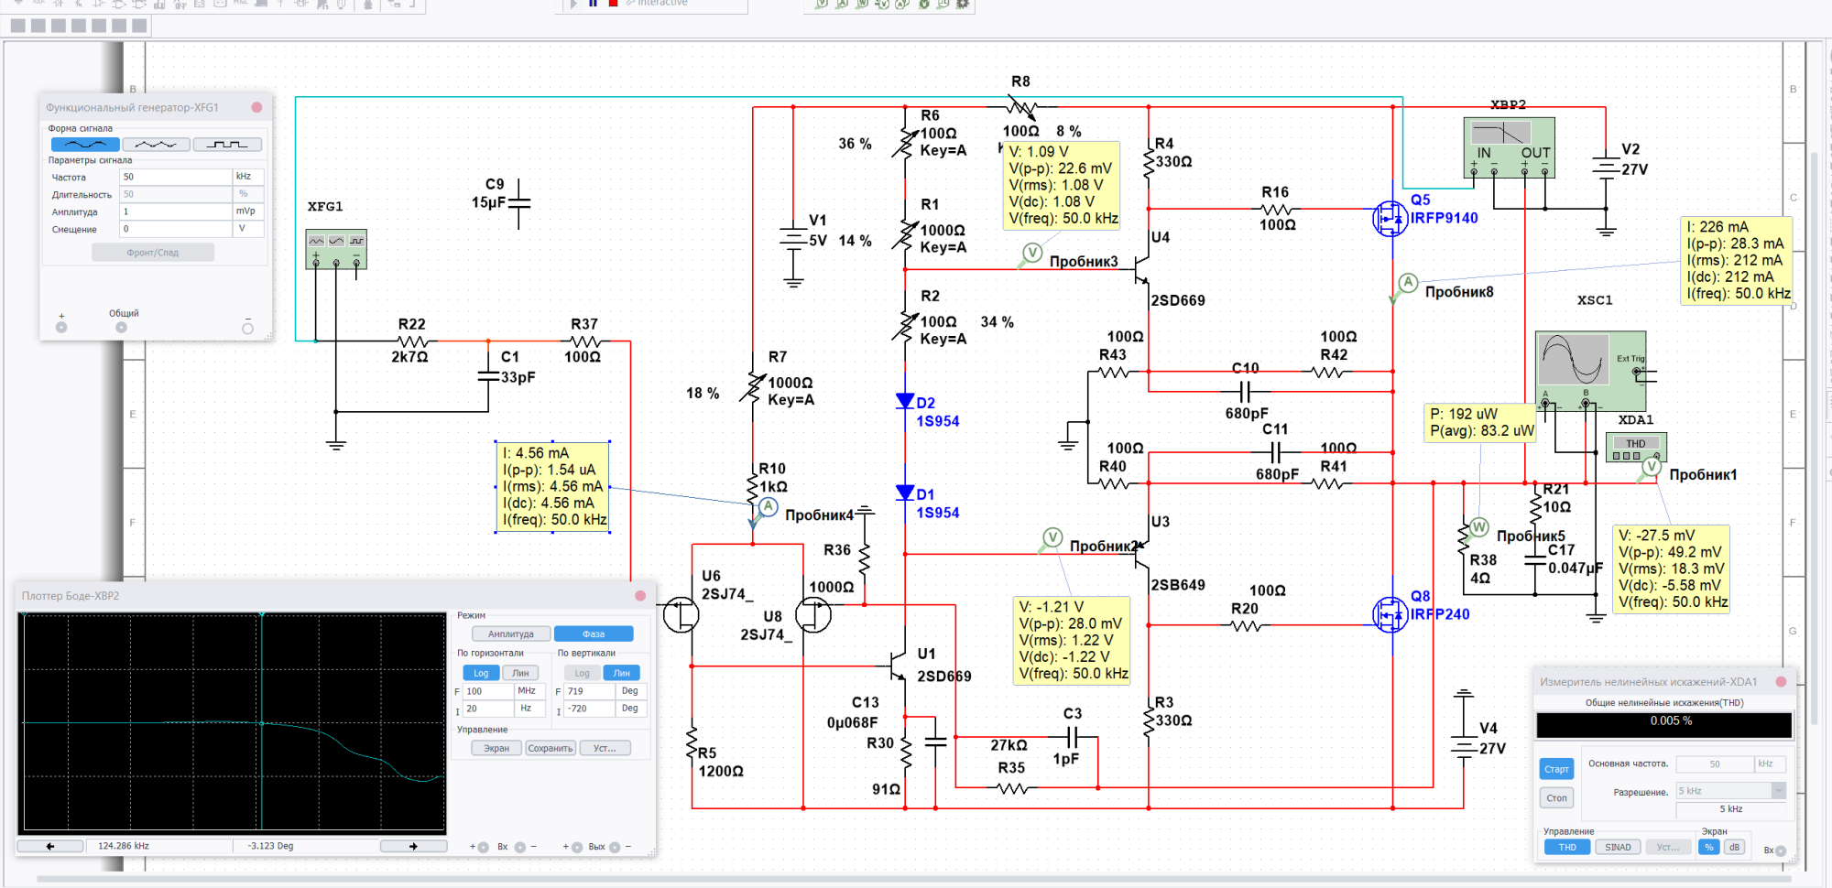This screenshot has height=888, width=1832.
Task: Select triangle waveform in function generator
Action: [156, 145]
